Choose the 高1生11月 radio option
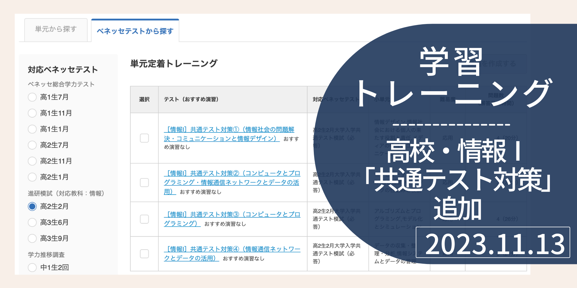Image resolution: width=577 pixels, height=288 pixels. [x=32, y=113]
